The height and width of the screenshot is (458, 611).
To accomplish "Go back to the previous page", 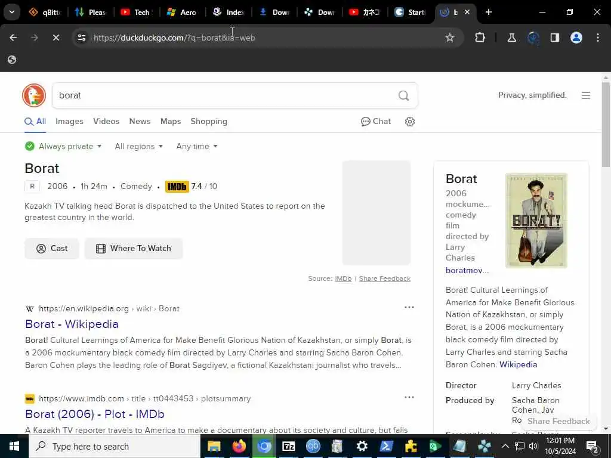I will click(x=13, y=38).
